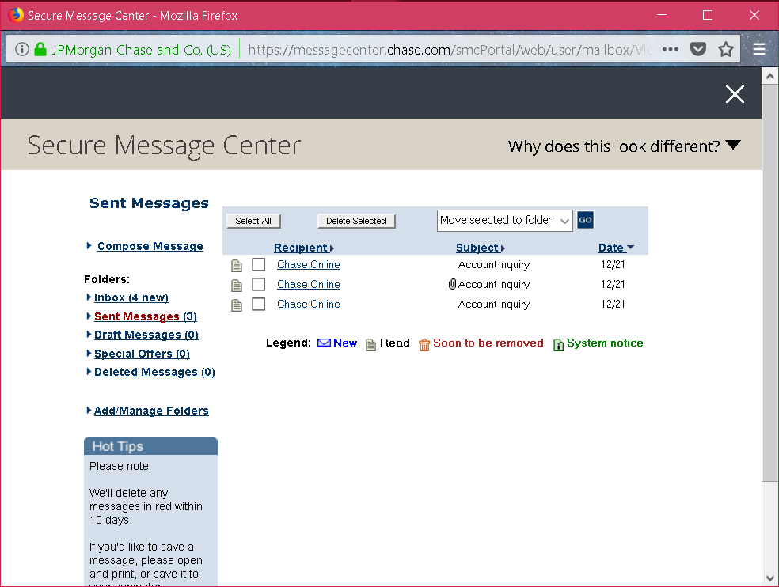The height and width of the screenshot is (587, 779).
Task: Bookmark this page with the star icon
Action: point(726,49)
